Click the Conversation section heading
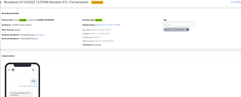 tap(8, 56)
